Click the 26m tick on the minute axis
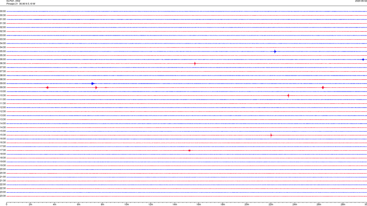This screenshot has width=367, height=206. click(x=319, y=204)
